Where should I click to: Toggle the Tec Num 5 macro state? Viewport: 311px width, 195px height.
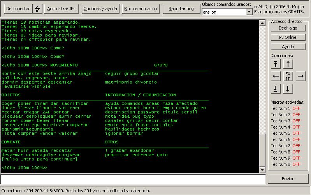coord(296,133)
